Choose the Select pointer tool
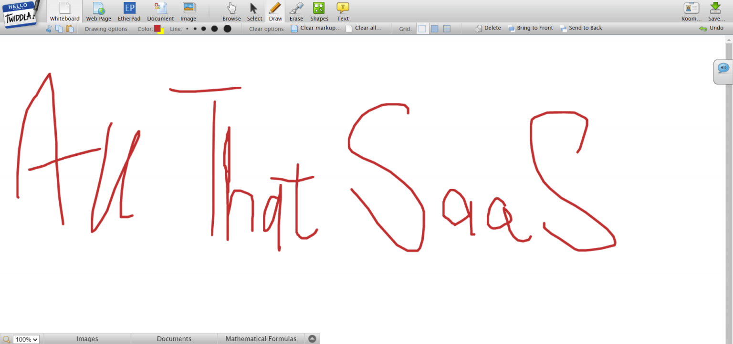This screenshot has width=733, height=344. [254, 11]
